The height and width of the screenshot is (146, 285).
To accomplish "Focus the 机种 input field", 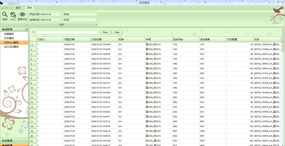I will 83,14.
